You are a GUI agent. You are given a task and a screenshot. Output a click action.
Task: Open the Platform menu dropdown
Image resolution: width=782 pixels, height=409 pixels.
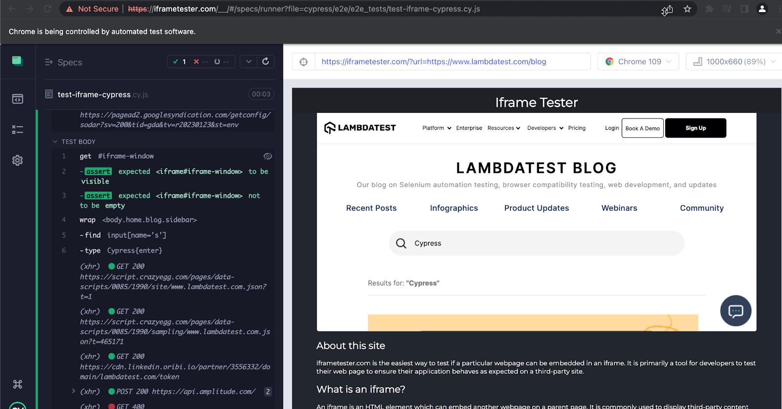click(436, 128)
